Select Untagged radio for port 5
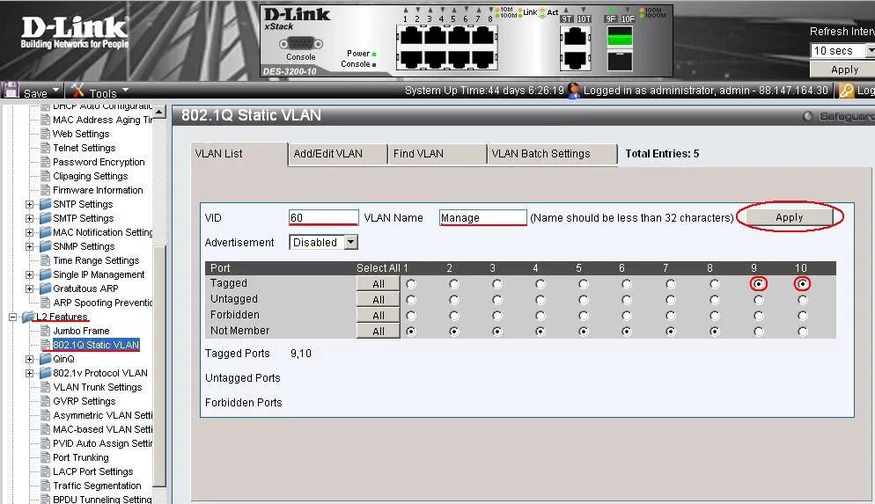This screenshot has width=875, height=504. pyautogui.click(x=584, y=300)
